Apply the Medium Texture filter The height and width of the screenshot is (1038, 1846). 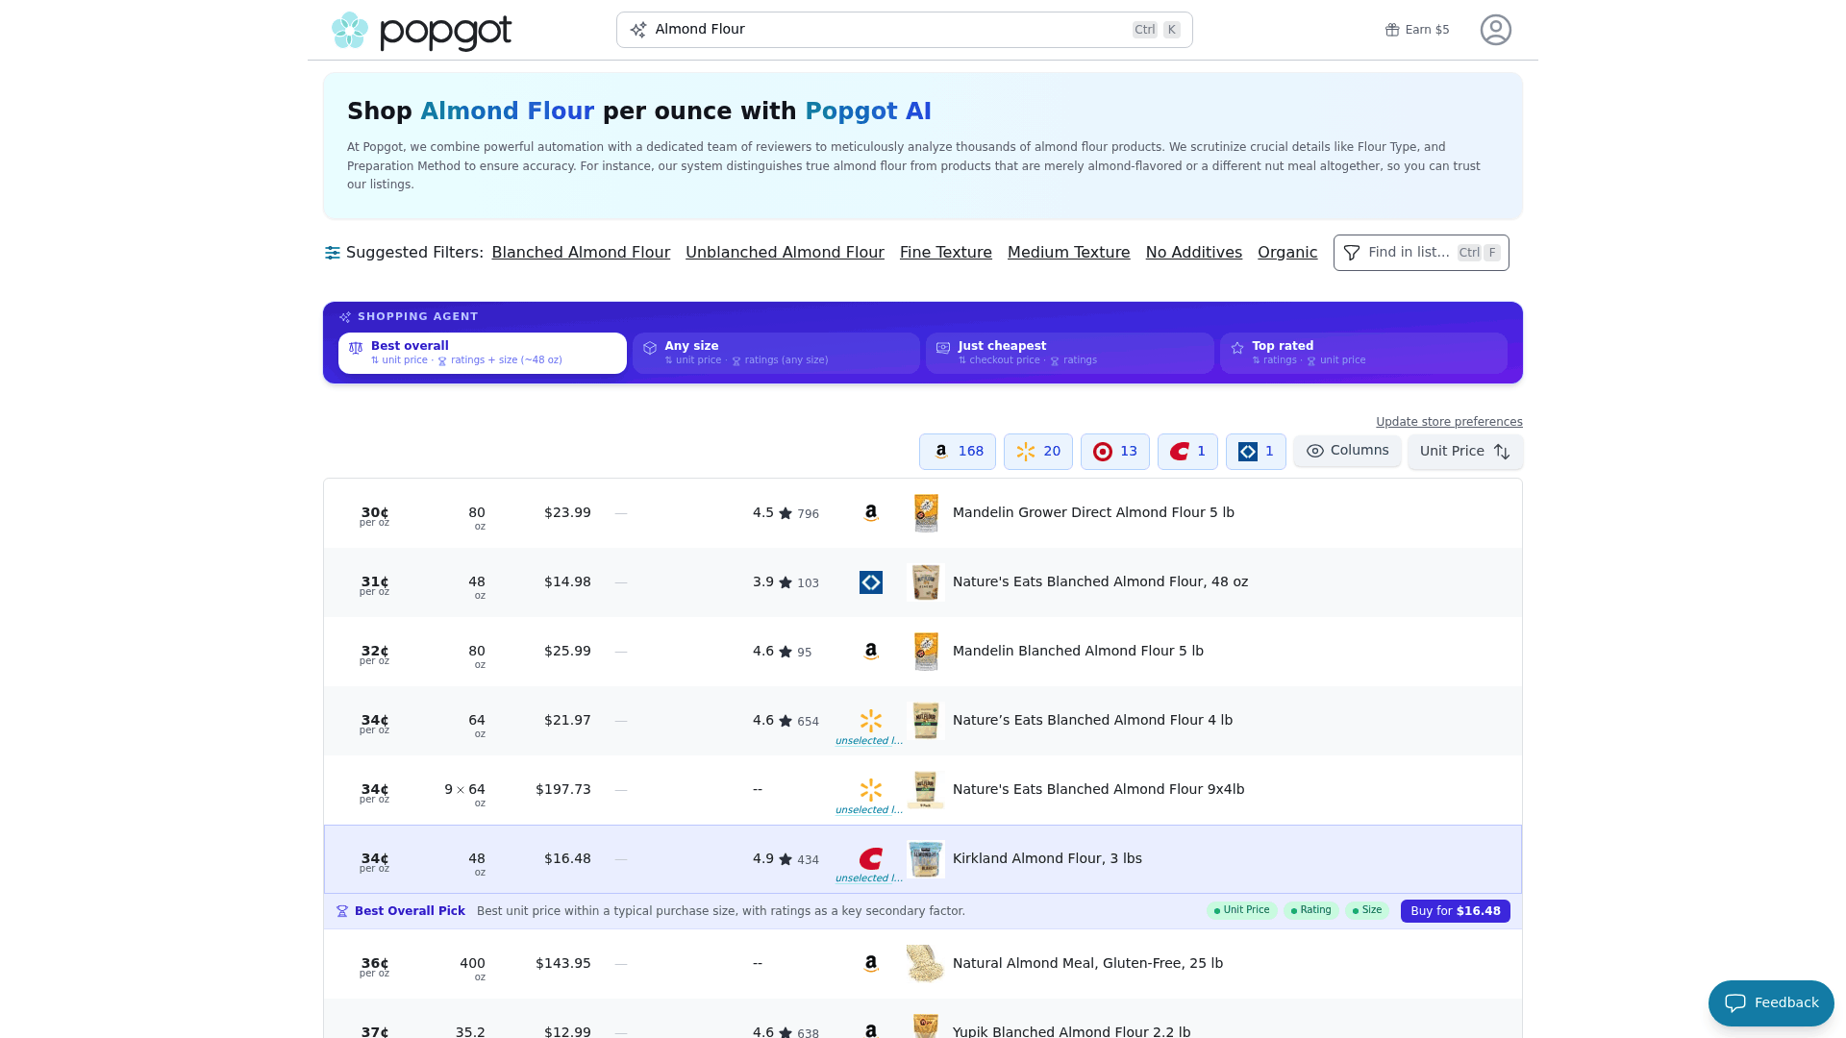coord(1068,253)
